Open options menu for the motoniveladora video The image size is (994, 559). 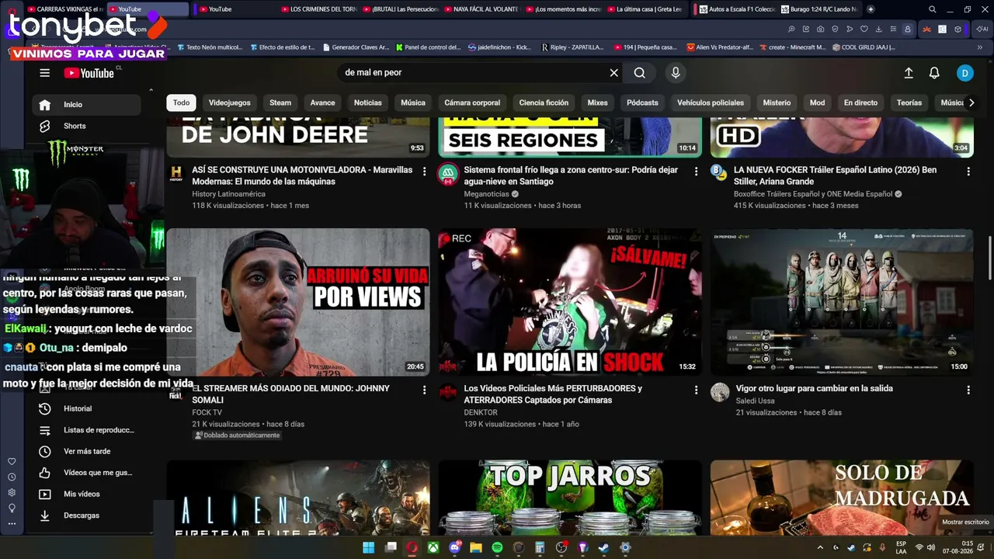point(424,171)
